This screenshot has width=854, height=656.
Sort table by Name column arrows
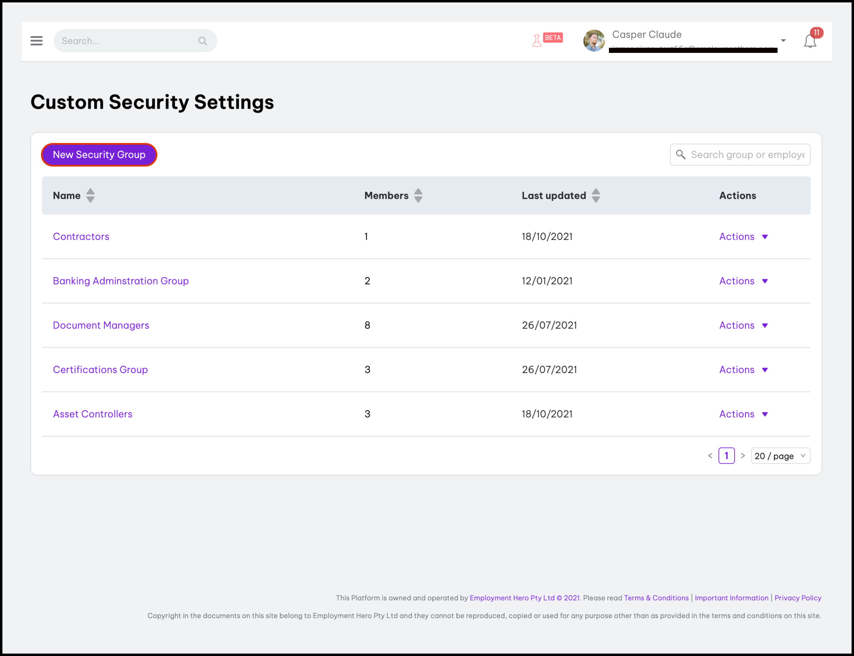pyautogui.click(x=90, y=195)
